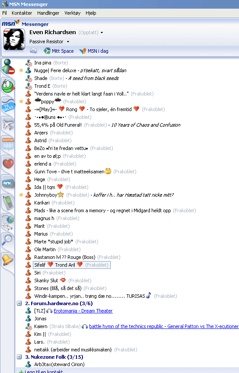Open the NRK sidebar tab
This screenshot has height=373, width=239.
pyautogui.click(x=8, y=183)
